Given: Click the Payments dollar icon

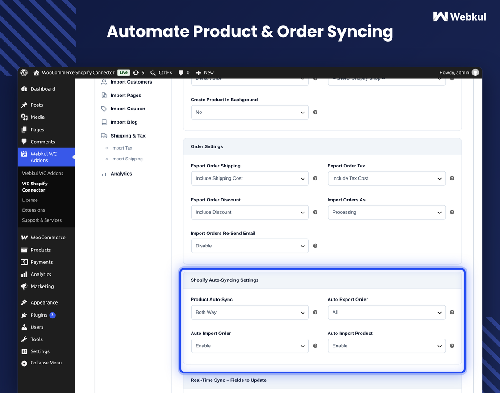Looking at the screenshot, I should click(x=24, y=262).
